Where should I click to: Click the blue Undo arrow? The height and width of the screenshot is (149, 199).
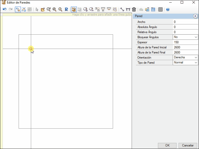tap(5, 9)
